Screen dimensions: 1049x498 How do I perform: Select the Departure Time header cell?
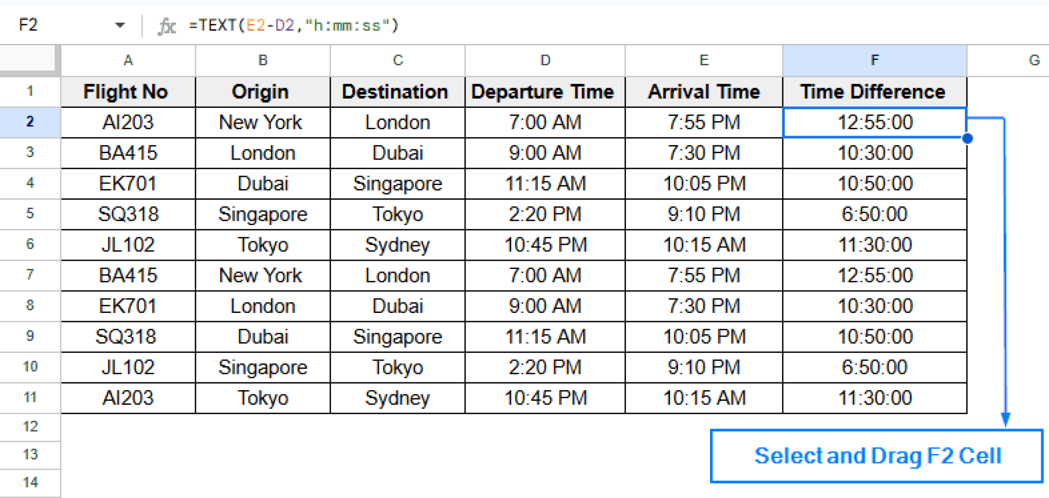tap(544, 92)
